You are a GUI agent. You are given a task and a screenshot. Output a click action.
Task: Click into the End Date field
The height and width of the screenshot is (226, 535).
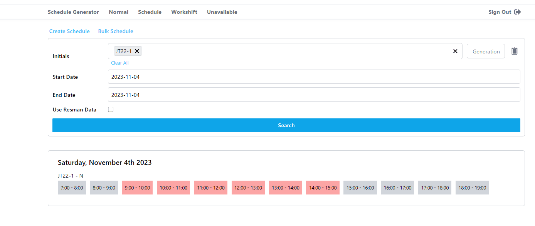(314, 95)
